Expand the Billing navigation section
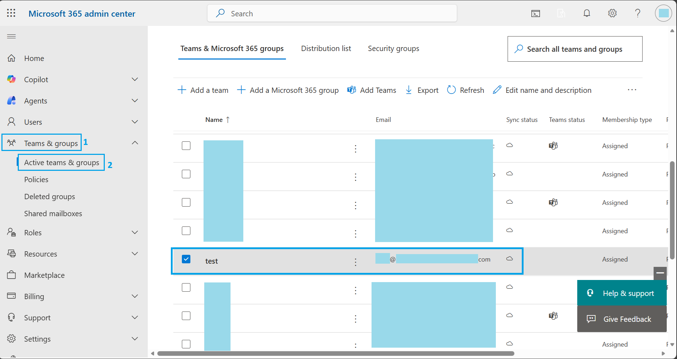 click(x=135, y=296)
